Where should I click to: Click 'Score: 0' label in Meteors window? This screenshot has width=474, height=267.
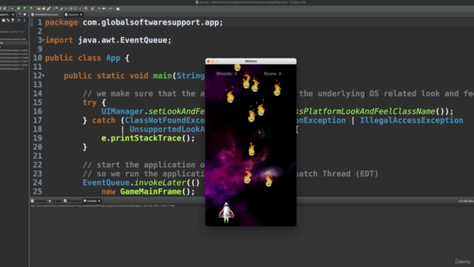[273, 73]
